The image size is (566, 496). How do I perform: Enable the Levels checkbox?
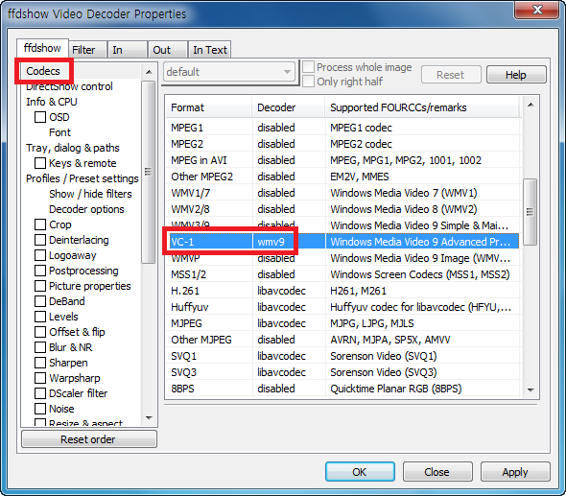(40, 317)
